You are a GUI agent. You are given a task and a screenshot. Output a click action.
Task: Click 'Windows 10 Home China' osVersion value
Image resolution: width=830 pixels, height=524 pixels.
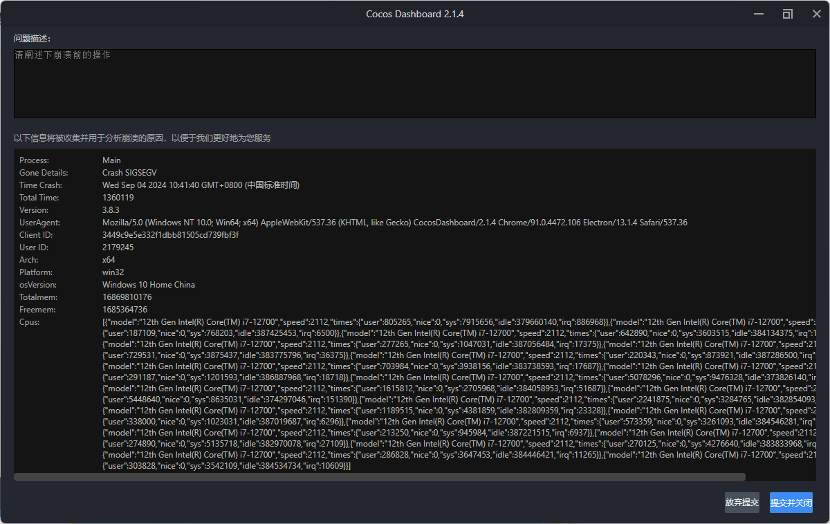[149, 285]
